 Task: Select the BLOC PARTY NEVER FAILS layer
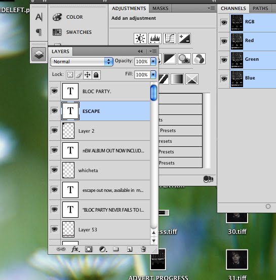pos(105,210)
